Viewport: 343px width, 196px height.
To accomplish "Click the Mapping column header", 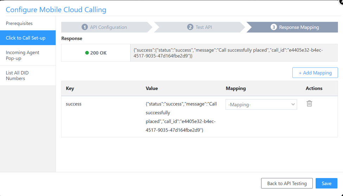I will (236, 88).
